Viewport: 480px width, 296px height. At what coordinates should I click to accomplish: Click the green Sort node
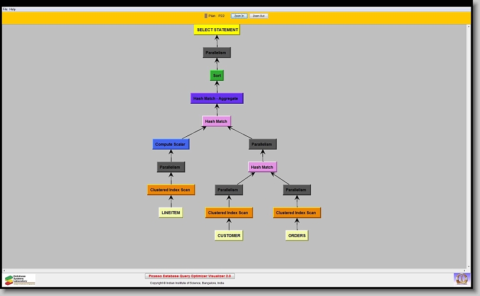(x=217, y=75)
